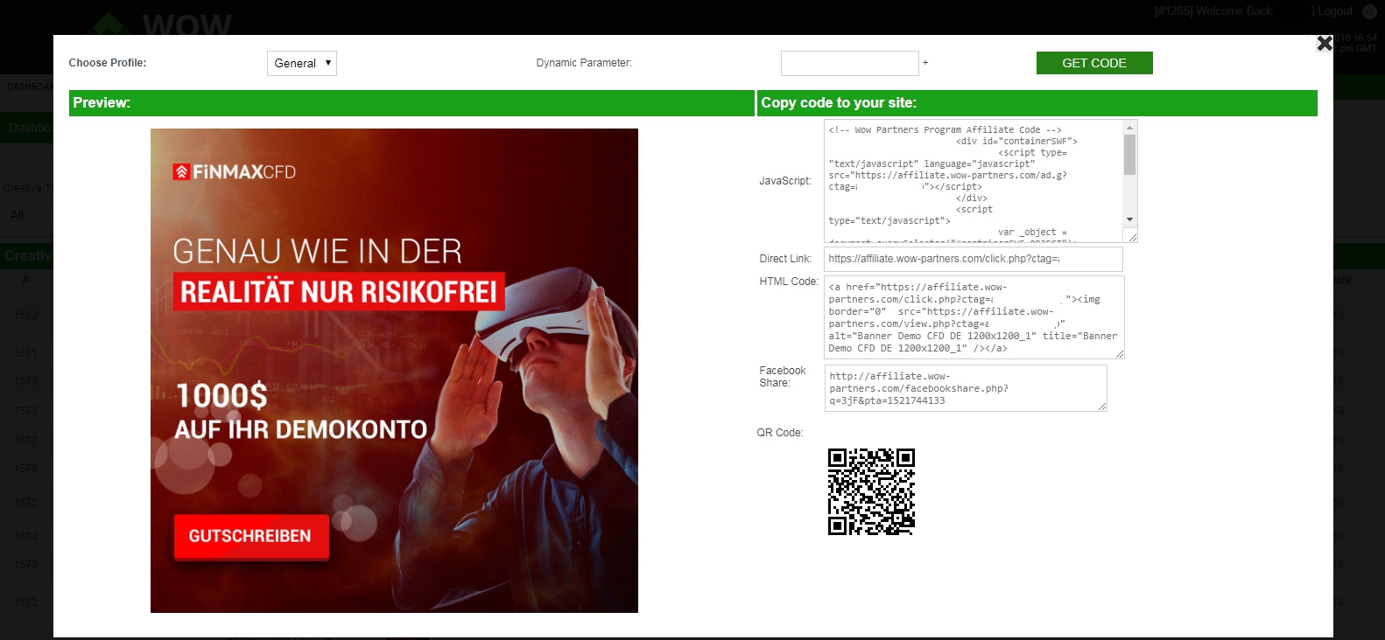Click inside the HTML Code text area
Image resolution: width=1385 pixels, height=640 pixels.
click(x=972, y=317)
